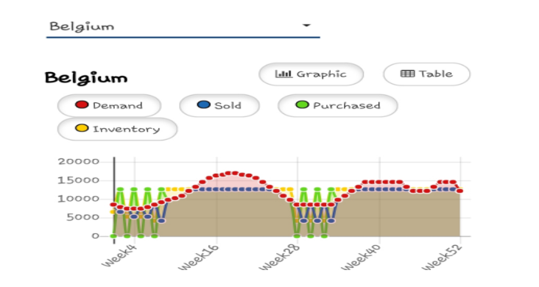
Task: Click the blue Sold color dot
Action: click(x=204, y=104)
